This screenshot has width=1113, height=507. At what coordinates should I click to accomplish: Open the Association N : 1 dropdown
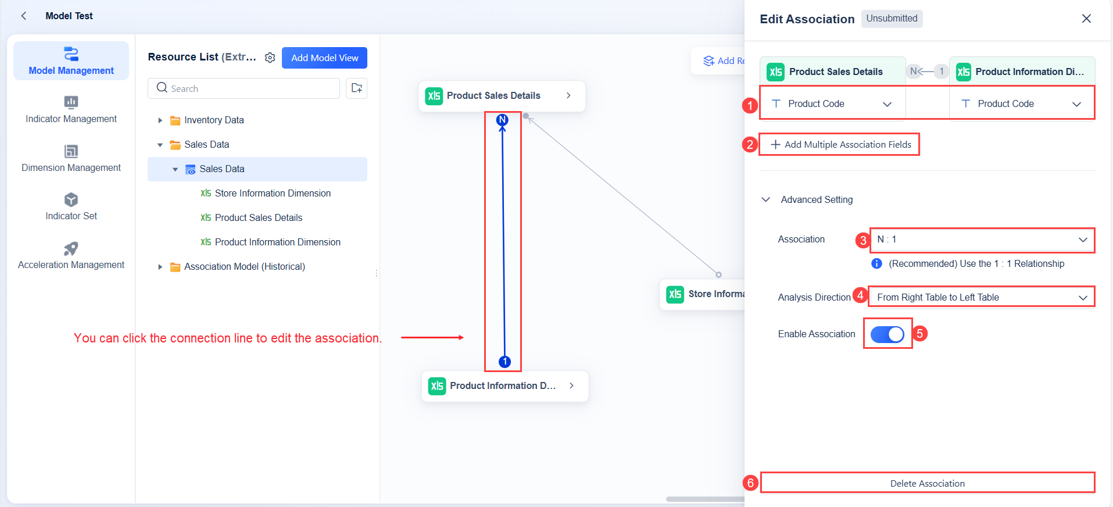(982, 240)
